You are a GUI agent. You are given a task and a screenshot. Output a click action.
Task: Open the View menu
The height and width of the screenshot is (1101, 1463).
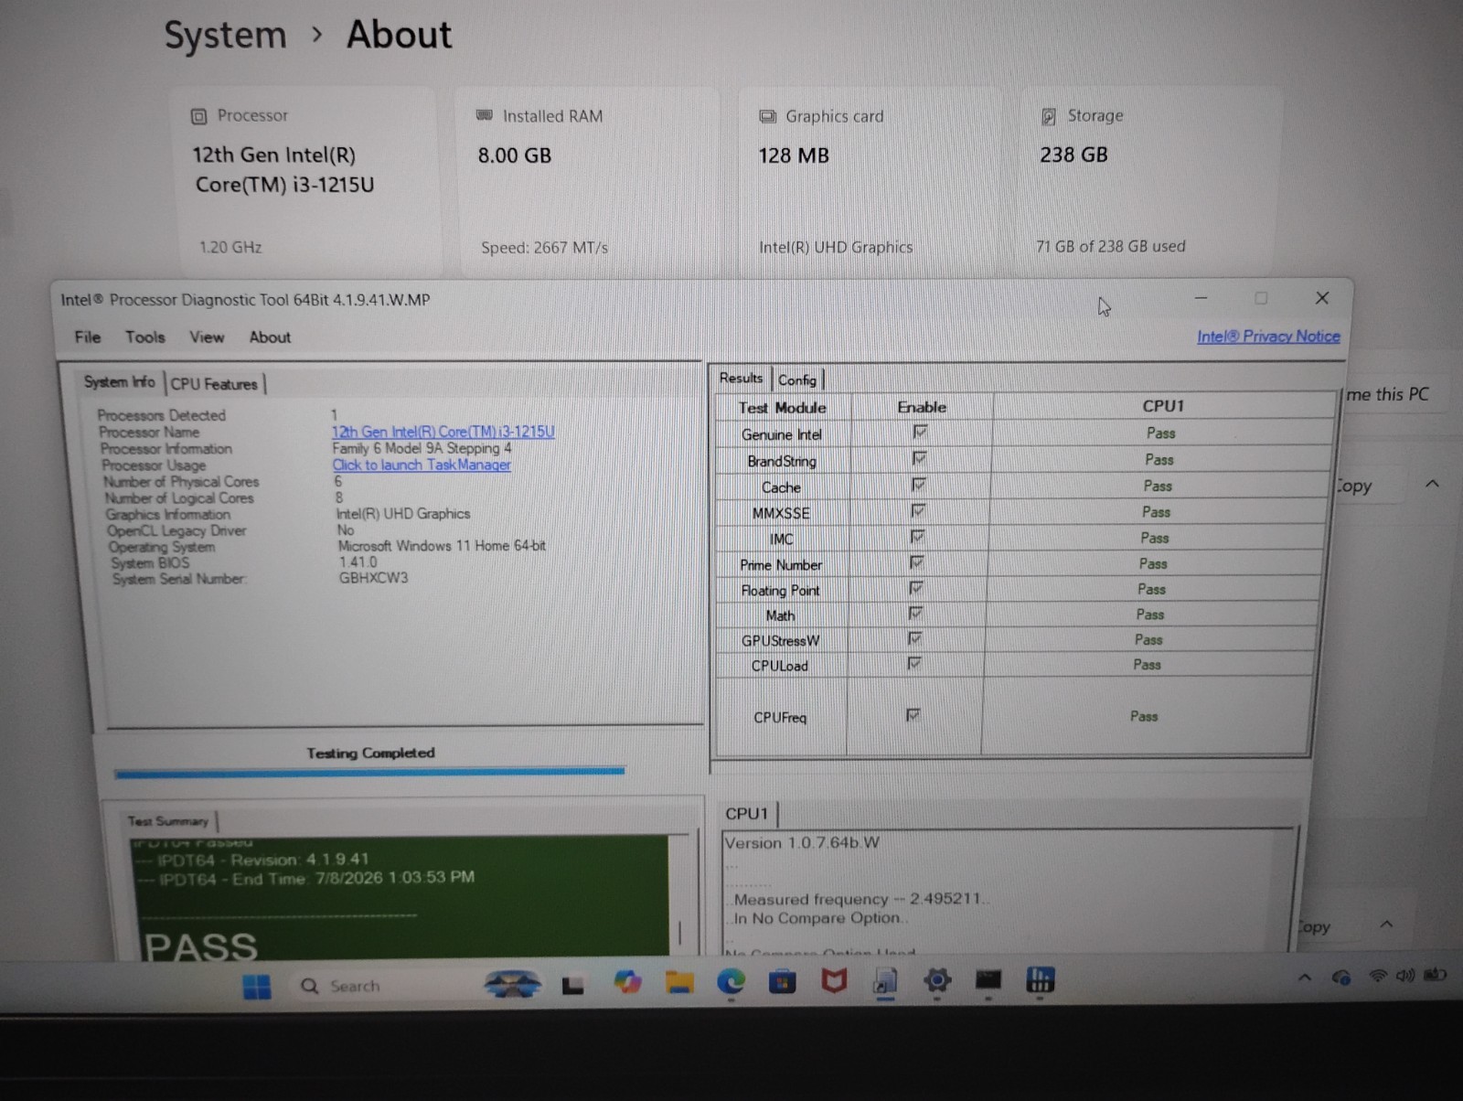point(207,337)
